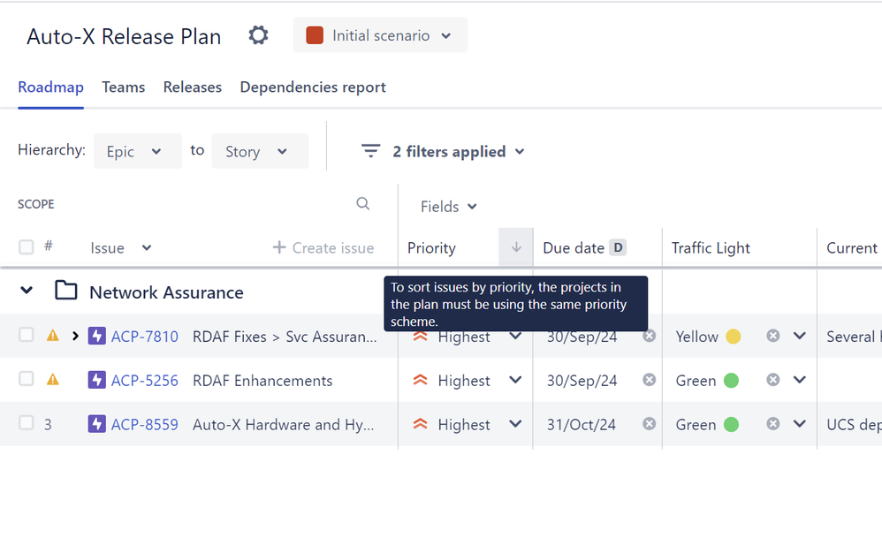Click the RDAF Fixes > Svc Assuran... summary
Image resolution: width=882 pixels, height=538 pixels.
tap(285, 337)
